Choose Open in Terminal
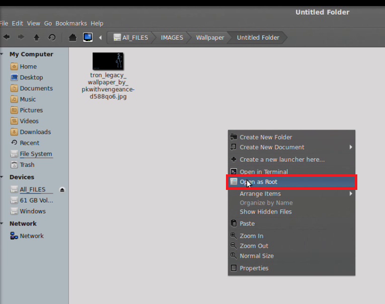Screen dimensions: 385x304 (x=263, y=172)
